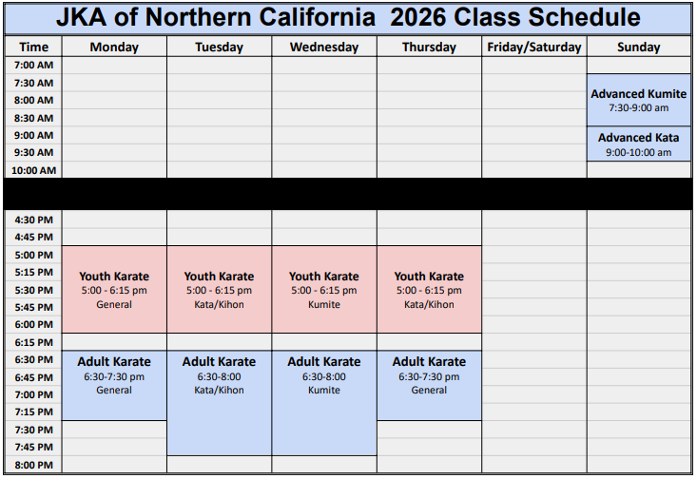Click the 7:00 AM time cell

click(x=33, y=65)
